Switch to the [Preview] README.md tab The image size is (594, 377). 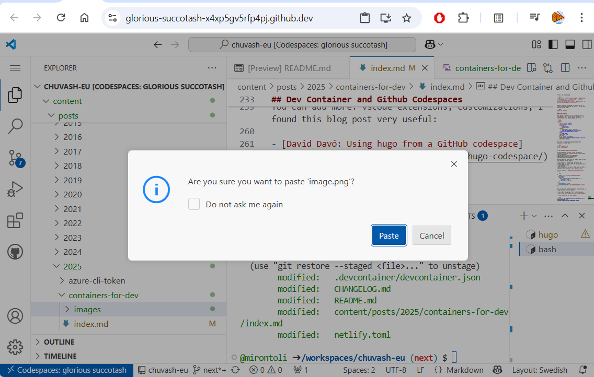pos(288,68)
